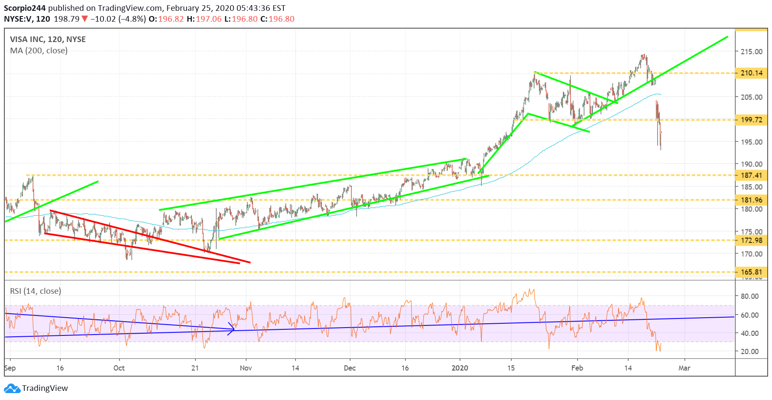Viewport: 772px width, 400px height.
Task: Click the NYSE:V, 120 symbol in header
Action: pos(27,19)
